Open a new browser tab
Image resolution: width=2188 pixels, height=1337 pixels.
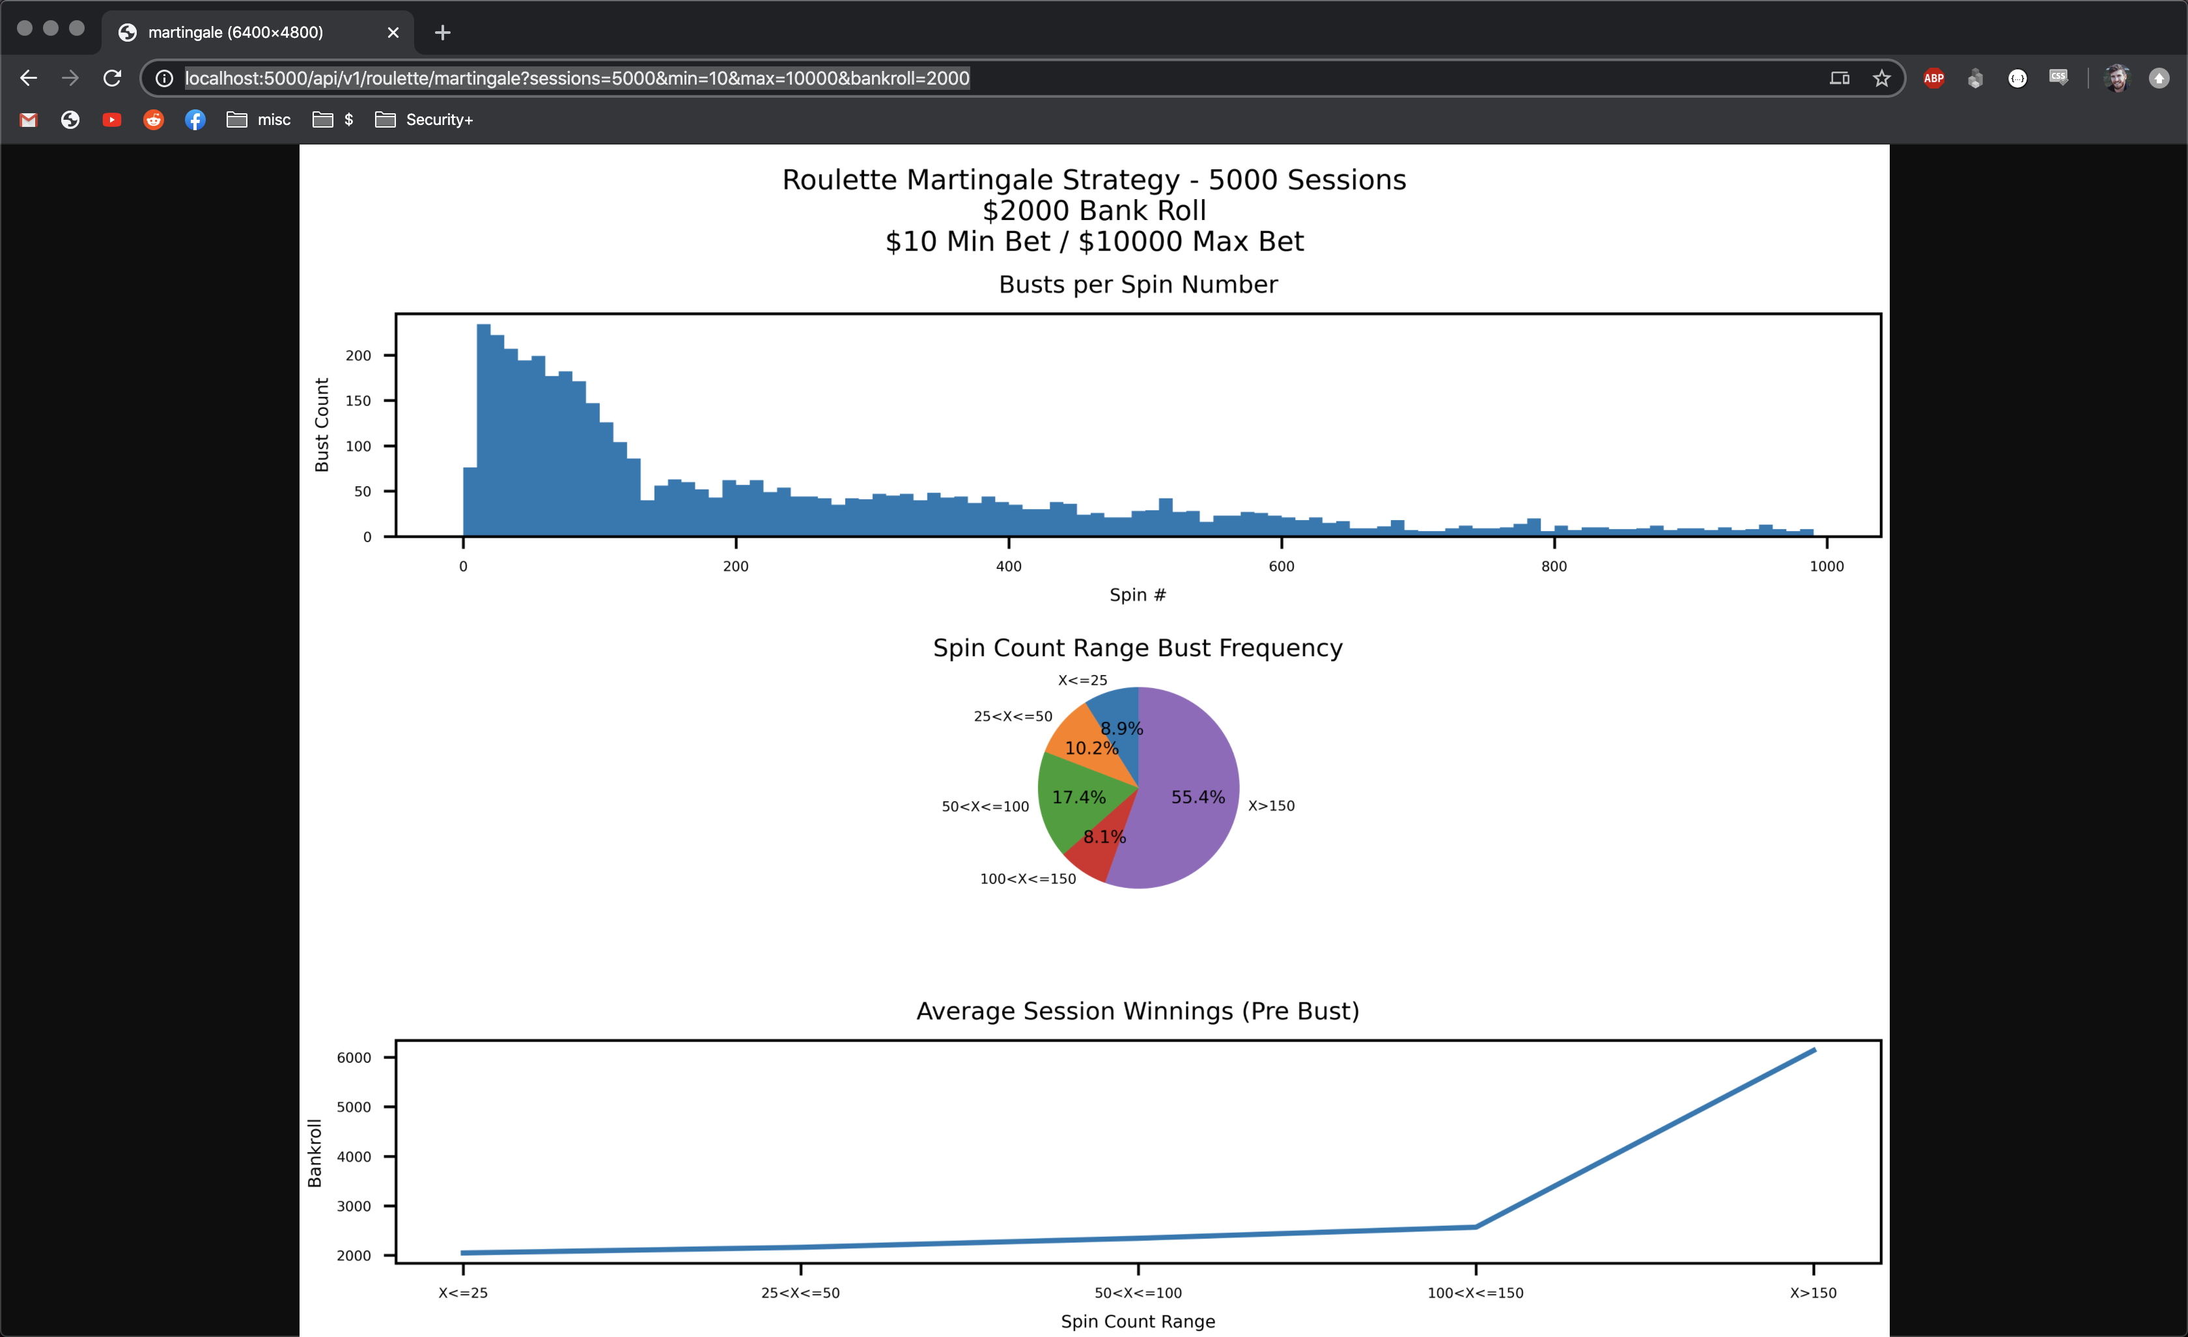point(442,33)
